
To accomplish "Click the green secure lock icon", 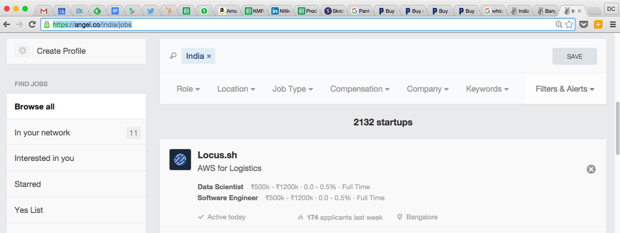I will (x=47, y=24).
